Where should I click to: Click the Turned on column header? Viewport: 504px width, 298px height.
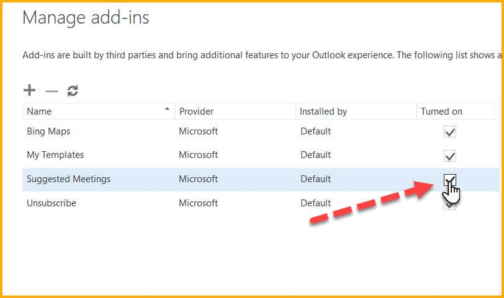pyautogui.click(x=441, y=112)
